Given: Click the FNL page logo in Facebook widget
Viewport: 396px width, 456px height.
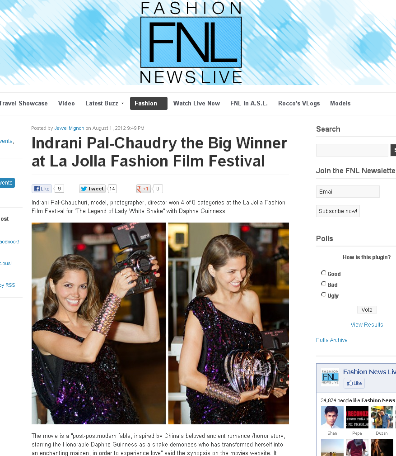Looking at the screenshot, I should point(330,377).
